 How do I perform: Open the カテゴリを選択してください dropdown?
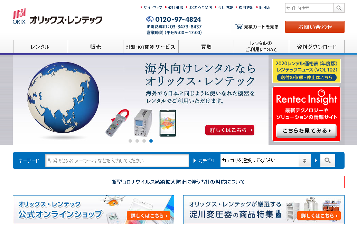point(259,161)
